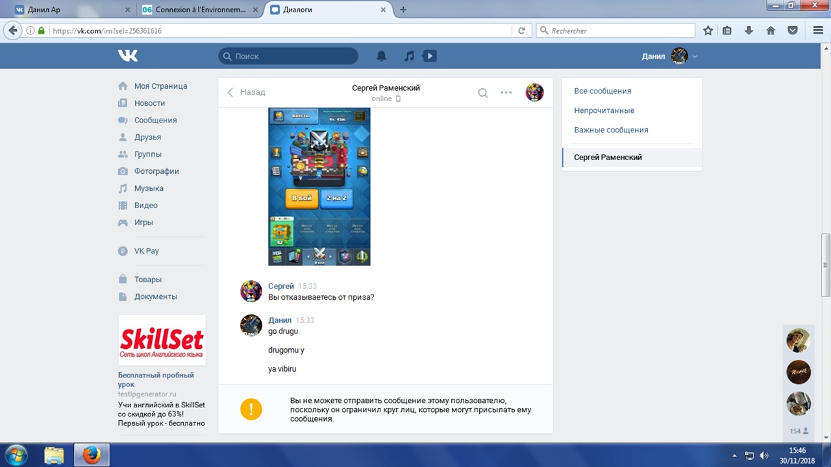Open Сергей Раменский's profile name link

pos(386,88)
